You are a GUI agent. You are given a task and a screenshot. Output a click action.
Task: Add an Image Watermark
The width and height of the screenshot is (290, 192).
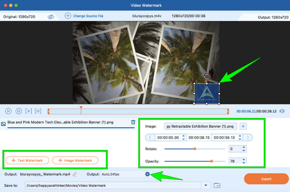75,161
